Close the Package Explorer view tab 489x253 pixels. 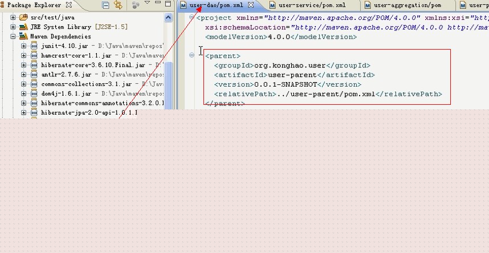pos(69,5)
